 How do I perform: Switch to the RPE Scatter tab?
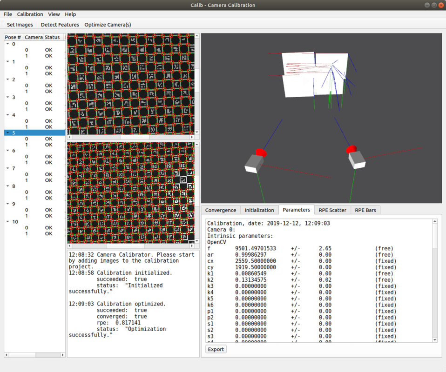coord(332,210)
